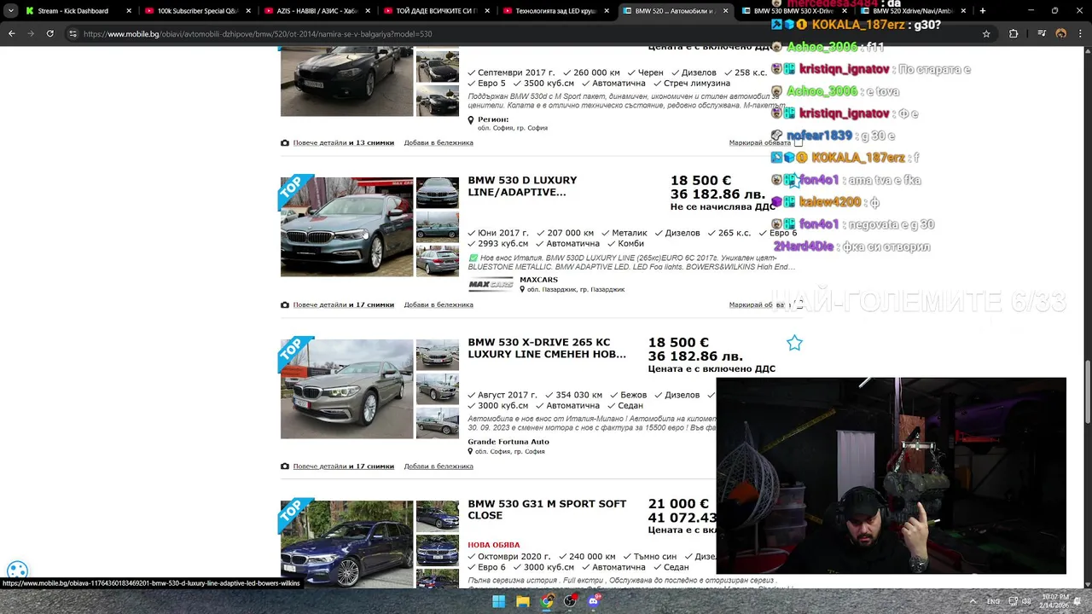This screenshot has width=1092, height=614.
Task: Switch to Технологията зад LED tab
Action: pos(556,10)
